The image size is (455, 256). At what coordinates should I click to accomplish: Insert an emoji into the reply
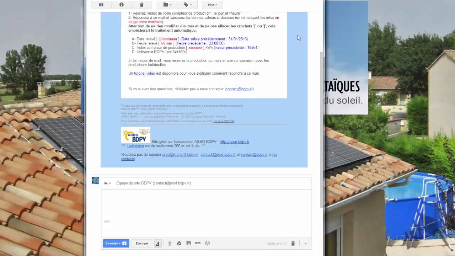tap(207, 243)
